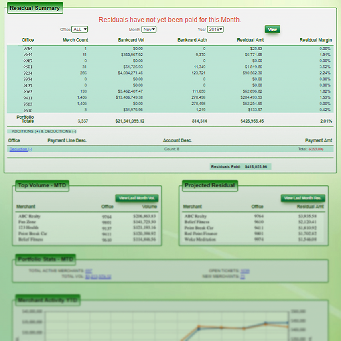Open the Total Active Merchants value link
Viewport: 341px width, 341px height.
pos(89,271)
